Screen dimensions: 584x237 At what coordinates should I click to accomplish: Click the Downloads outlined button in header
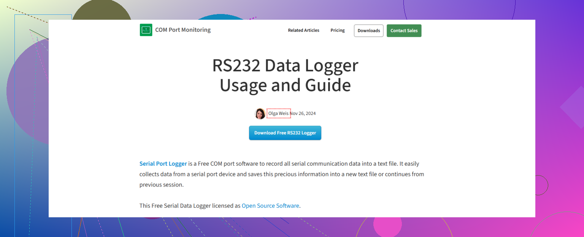click(368, 30)
